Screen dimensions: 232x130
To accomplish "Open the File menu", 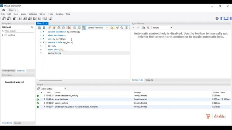I will (3, 14).
